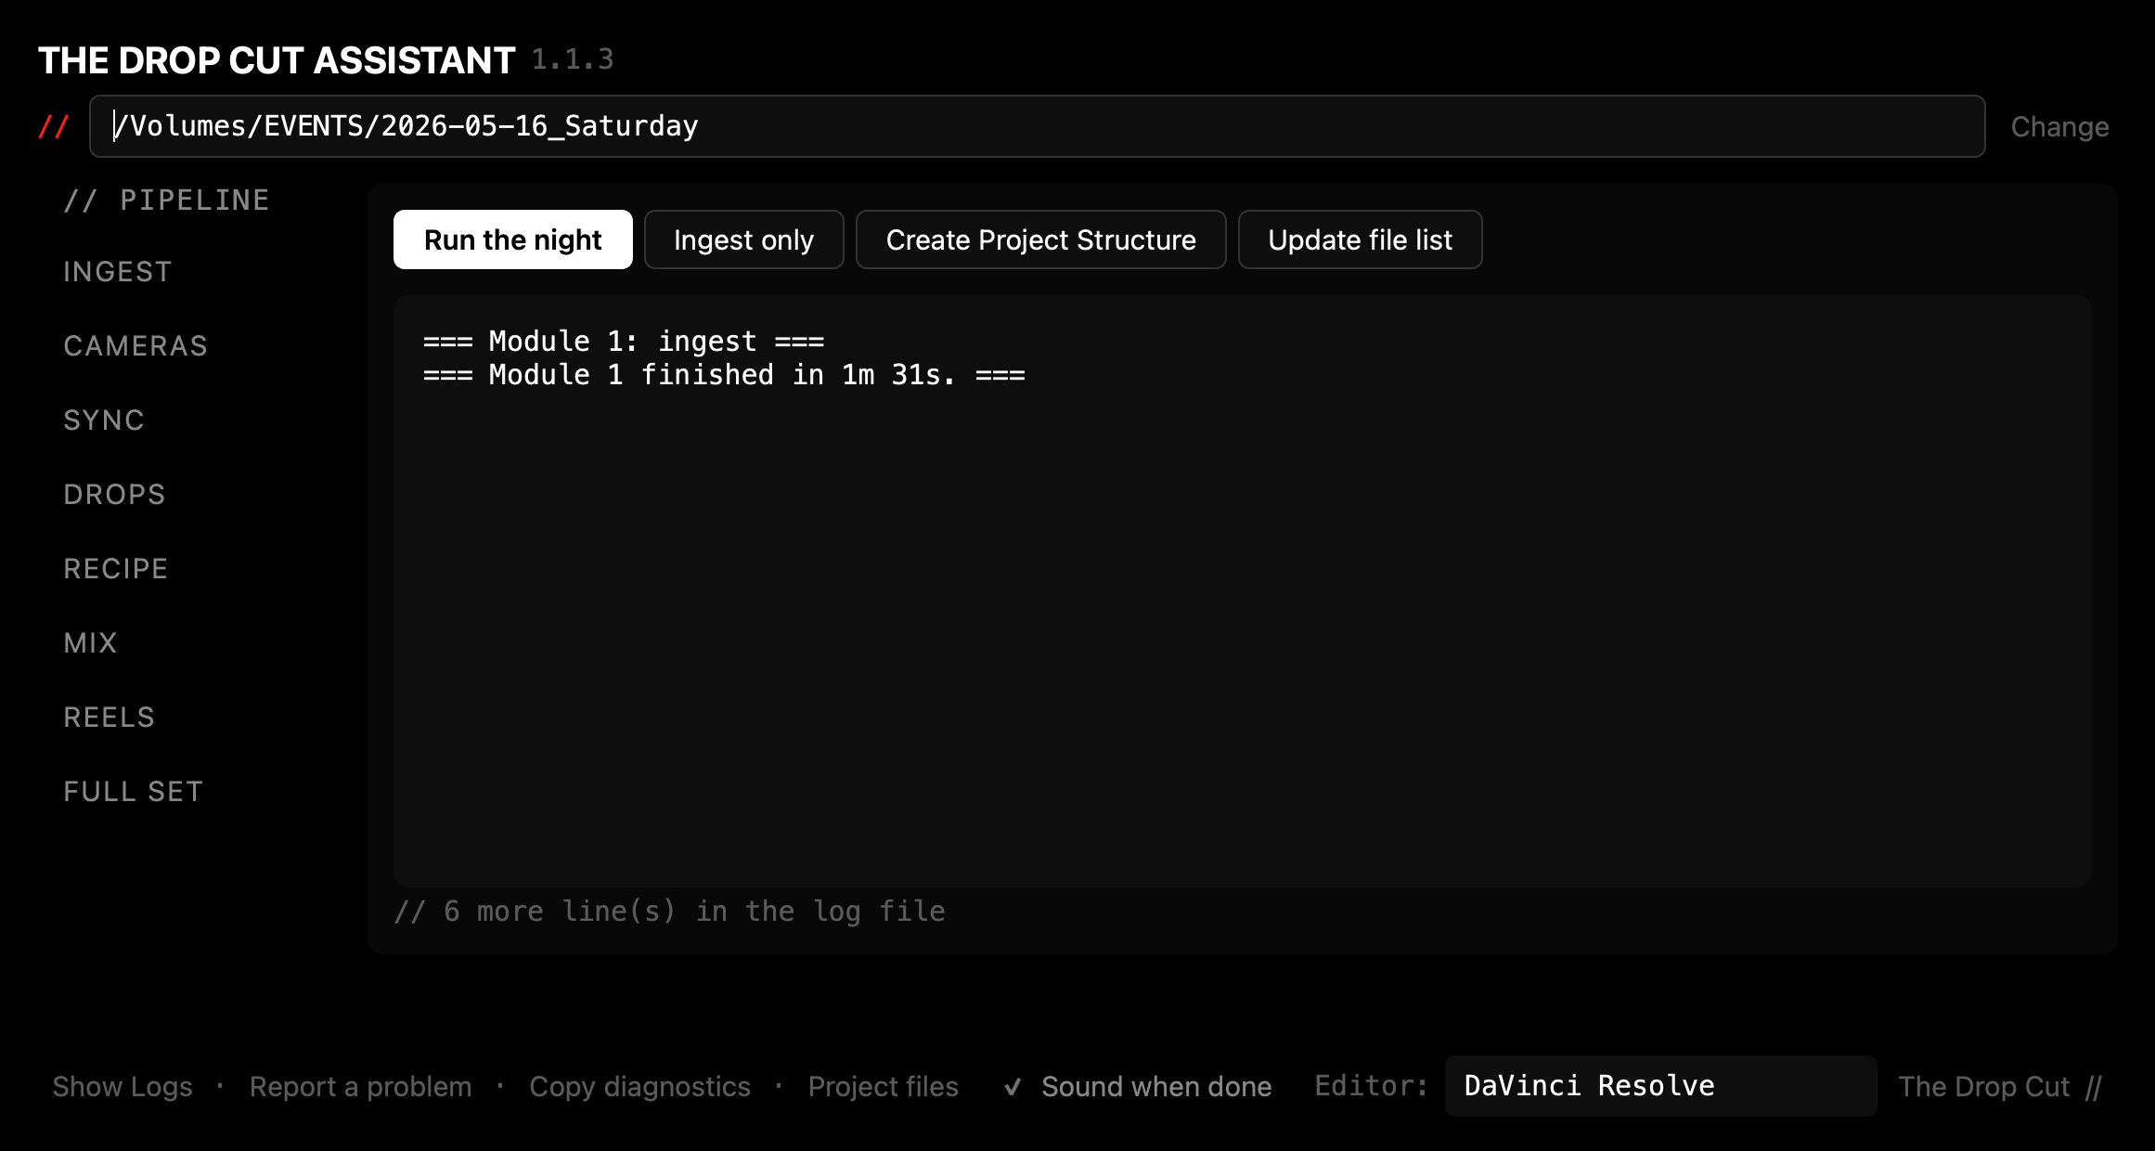Image resolution: width=2155 pixels, height=1151 pixels.
Task: Switch to the SYNC section
Action: [104, 420]
